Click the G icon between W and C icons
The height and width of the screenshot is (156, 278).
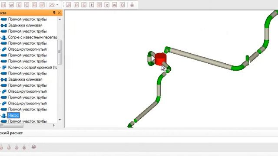[19, 5]
